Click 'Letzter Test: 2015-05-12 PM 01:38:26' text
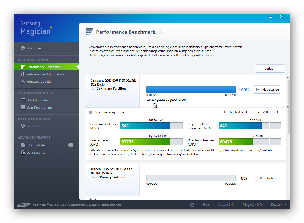The width and height of the screenshot is (304, 223). point(252,112)
